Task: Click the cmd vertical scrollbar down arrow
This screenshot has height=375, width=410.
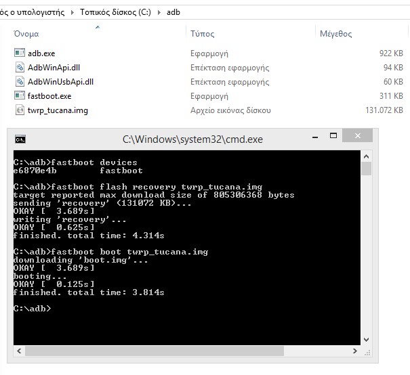Action: (x=367, y=340)
